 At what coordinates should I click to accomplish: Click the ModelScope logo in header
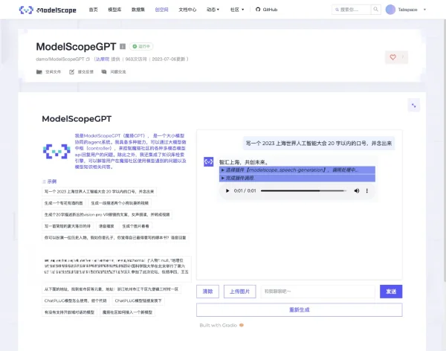pos(46,10)
